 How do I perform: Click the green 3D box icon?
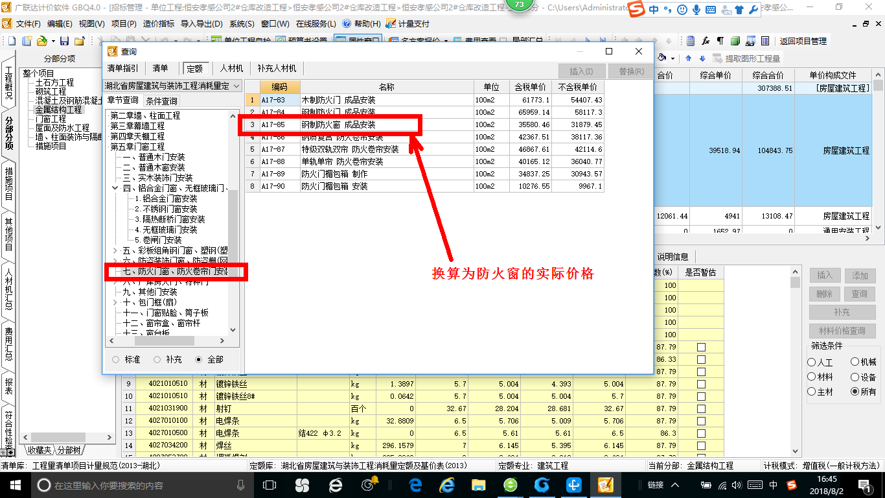pyautogui.click(x=735, y=41)
